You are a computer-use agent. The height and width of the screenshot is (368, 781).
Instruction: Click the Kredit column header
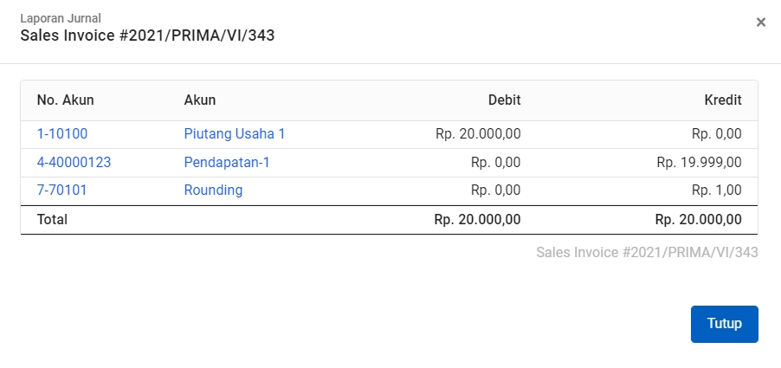coord(723,100)
